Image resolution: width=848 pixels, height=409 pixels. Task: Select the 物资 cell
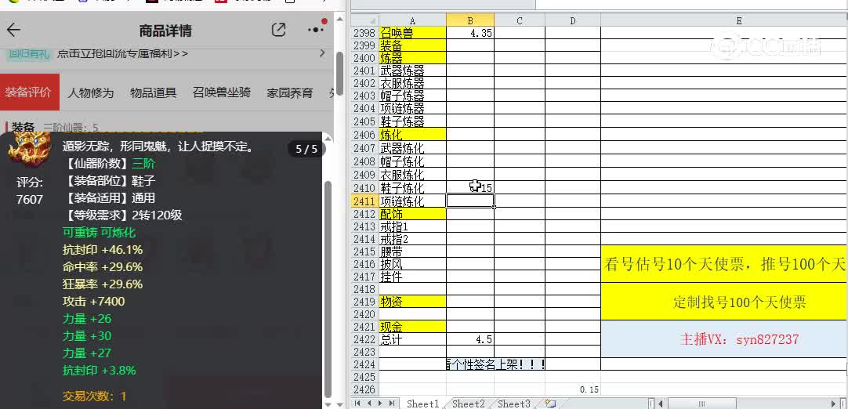[x=413, y=302]
